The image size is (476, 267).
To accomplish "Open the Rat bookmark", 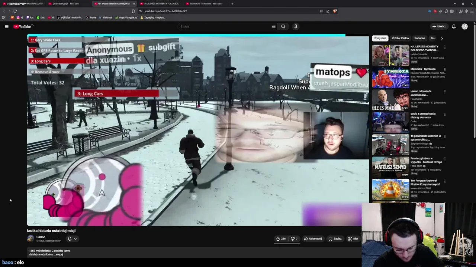I will 30,17.
